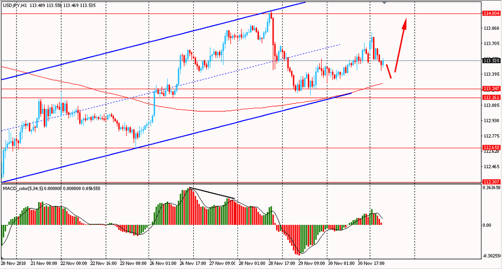Image resolution: width=502 pixels, height=269 pixels.
Task: Click the 112.775 price scale label
Action: [491, 136]
